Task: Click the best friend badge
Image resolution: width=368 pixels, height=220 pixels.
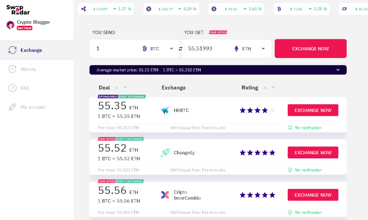Action: pyautogui.click(x=24, y=28)
